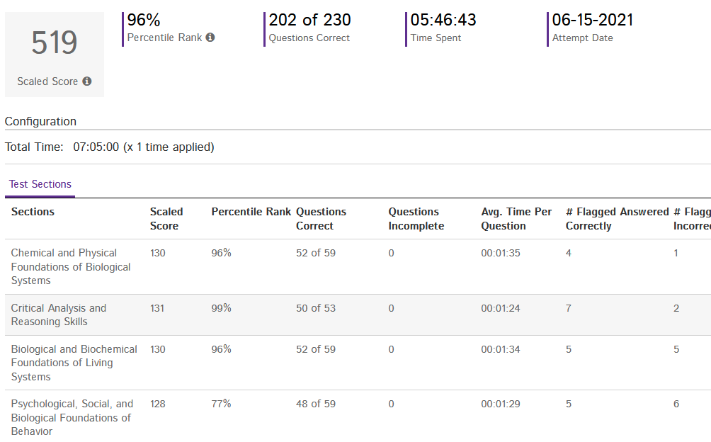This screenshot has height=442, width=711.
Task: Click the 06-15-2021 Attempt Date stat
Action: (x=592, y=28)
